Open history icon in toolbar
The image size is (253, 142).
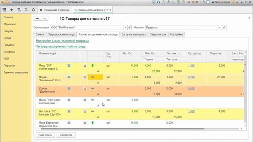[x=19, y=10]
